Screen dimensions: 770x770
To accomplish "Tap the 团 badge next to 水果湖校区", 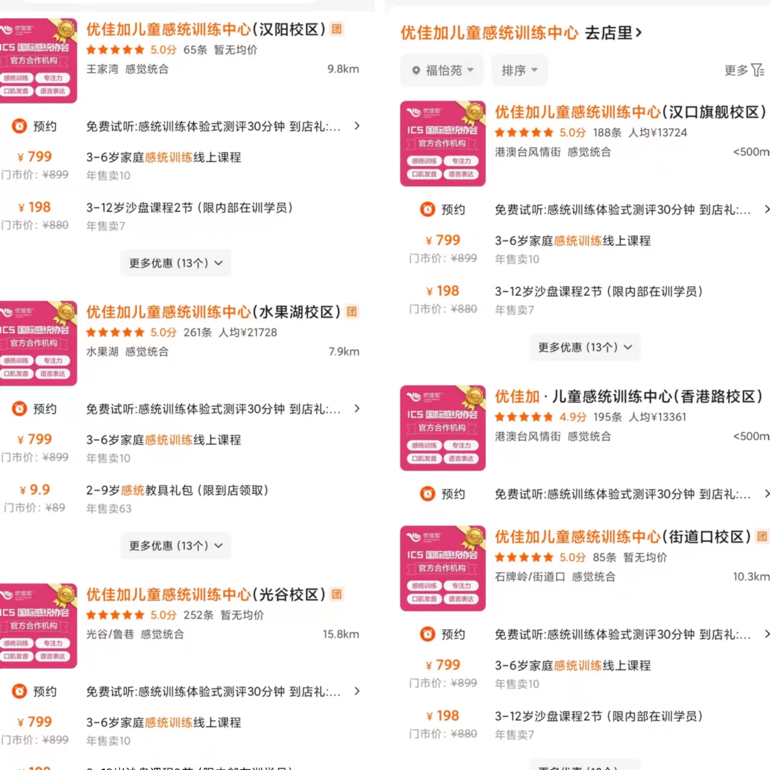I will tap(352, 312).
